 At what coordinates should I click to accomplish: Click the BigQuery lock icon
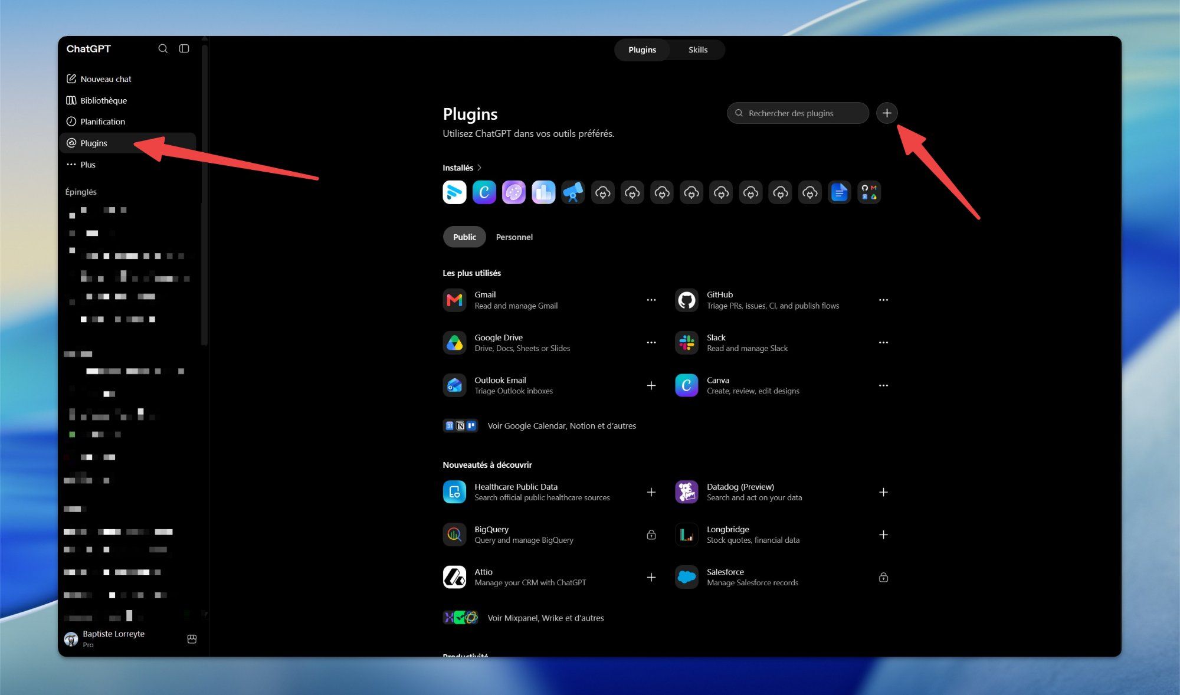coord(651,535)
